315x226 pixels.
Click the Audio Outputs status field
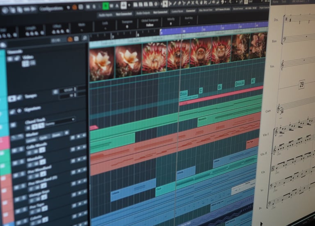(x=151, y=13)
